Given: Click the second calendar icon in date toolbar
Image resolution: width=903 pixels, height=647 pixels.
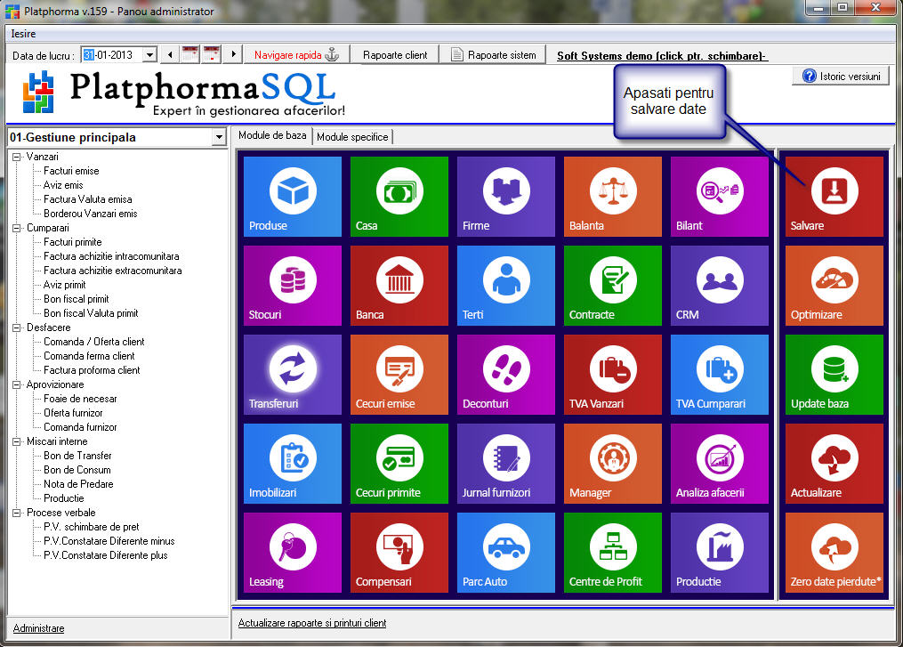Looking at the screenshot, I should (x=212, y=55).
